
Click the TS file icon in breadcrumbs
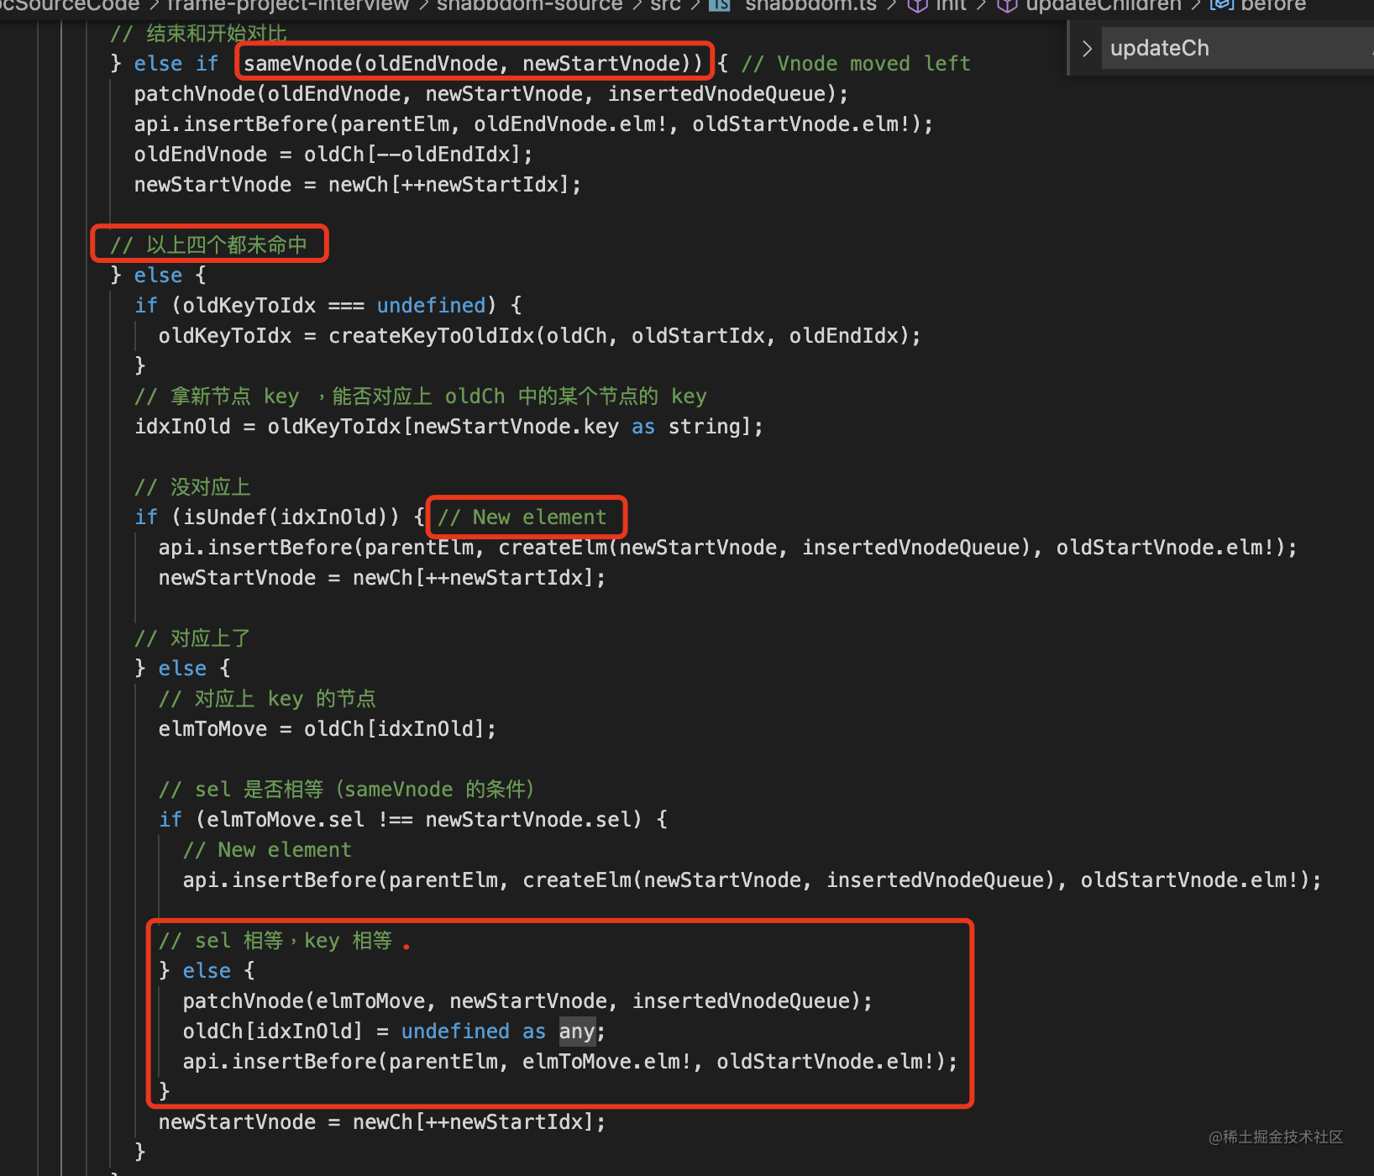pos(720,5)
